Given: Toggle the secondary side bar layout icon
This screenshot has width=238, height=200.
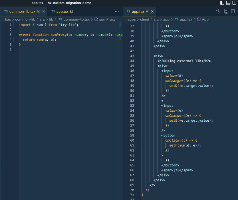Looking at the screenshot, I should pos(234,3).
